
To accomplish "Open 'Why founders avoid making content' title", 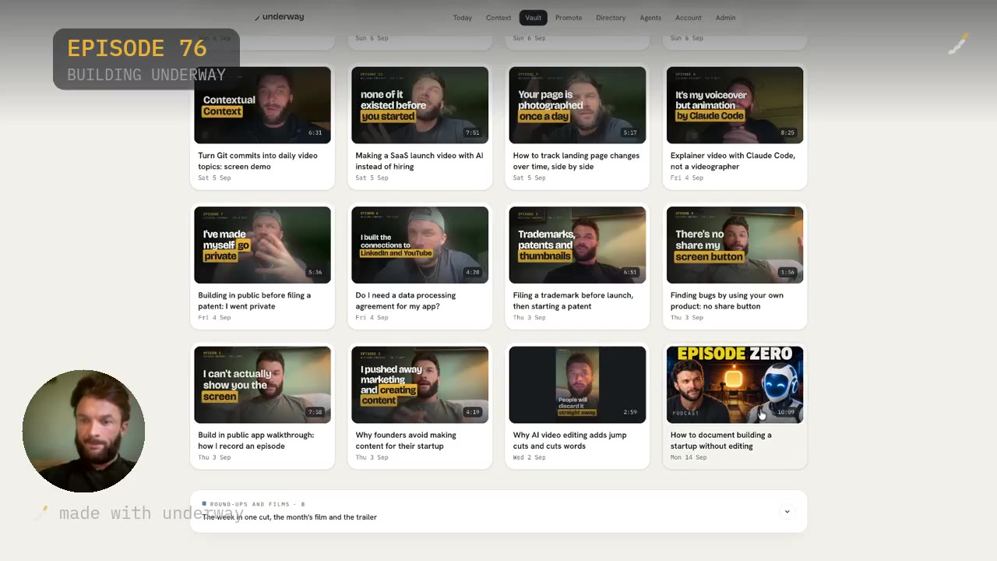I will tap(406, 440).
